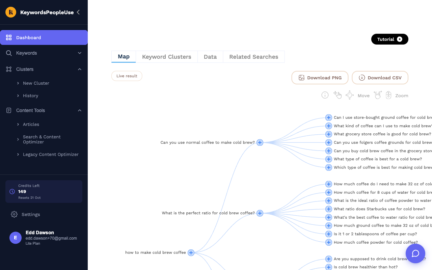Click the pinch gesture Zoom icon
This screenshot has height=270, width=432.
pos(378,95)
